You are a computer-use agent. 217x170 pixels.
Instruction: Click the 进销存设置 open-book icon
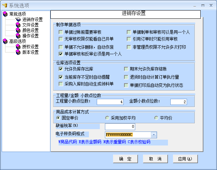coord(18,19)
